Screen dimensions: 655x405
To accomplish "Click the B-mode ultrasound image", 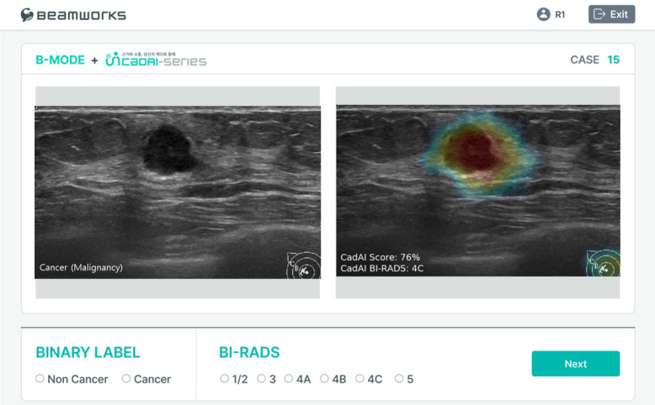I will point(177,192).
